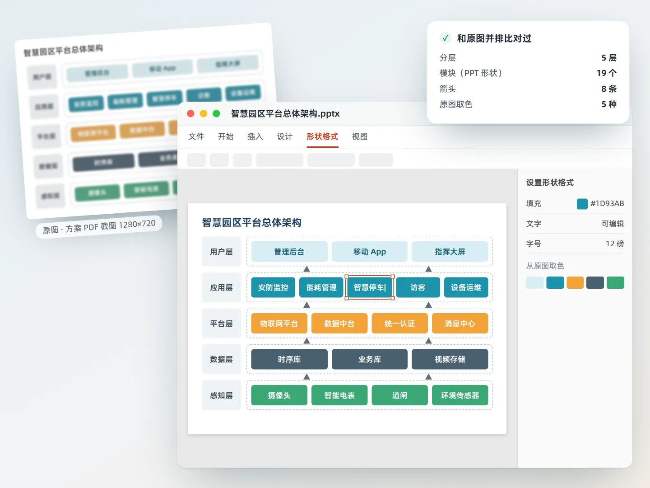This screenshot has width=650, height=488.
Task: Select the 智能电表 module
Action: click(x=339, y=395)
